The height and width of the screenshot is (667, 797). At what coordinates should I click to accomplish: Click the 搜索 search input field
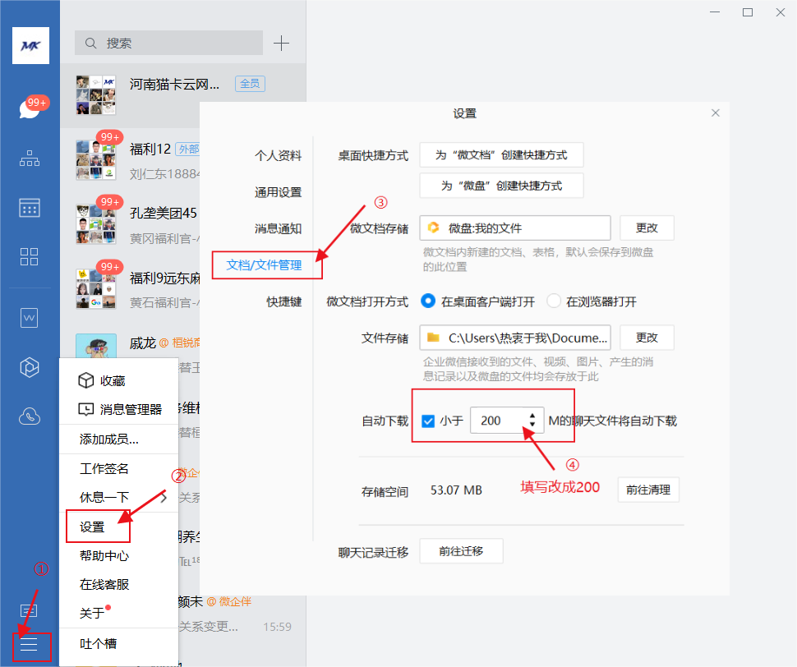(168, 44)
